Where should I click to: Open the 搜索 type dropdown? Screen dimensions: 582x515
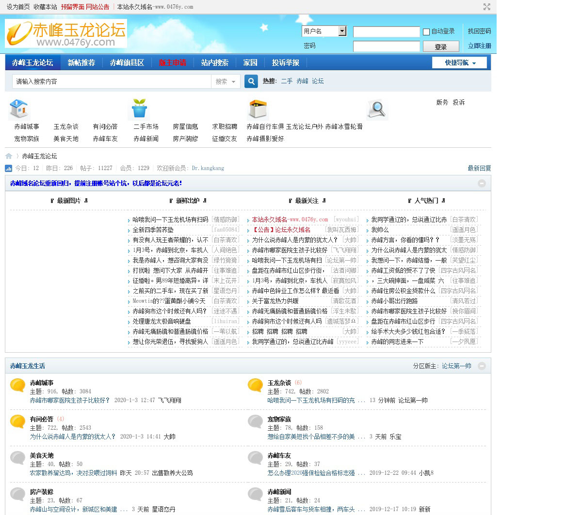(226, 81)
